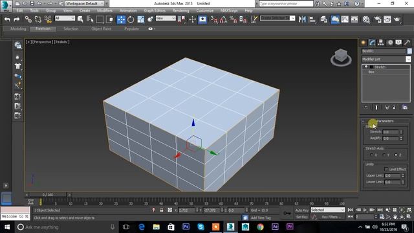Click the Add Time Tag label

(261, 217)
